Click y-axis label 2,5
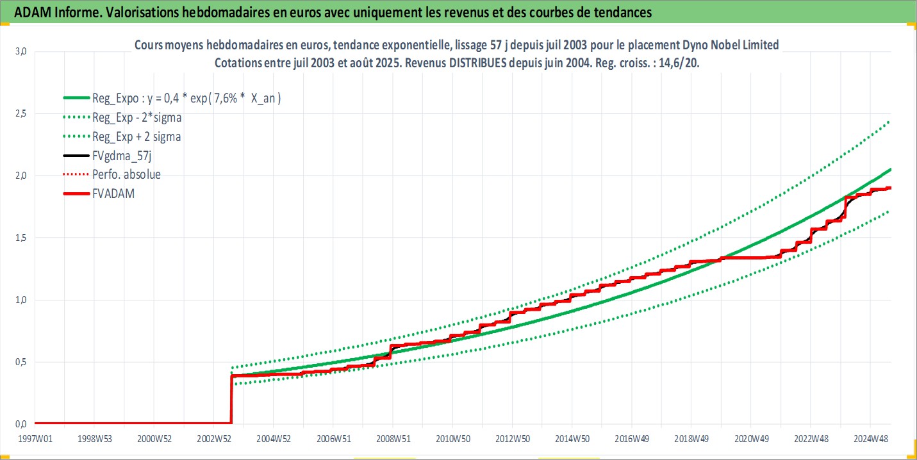Image resolution: width=917 pixels, height=460 pixels. click(21, 114)
